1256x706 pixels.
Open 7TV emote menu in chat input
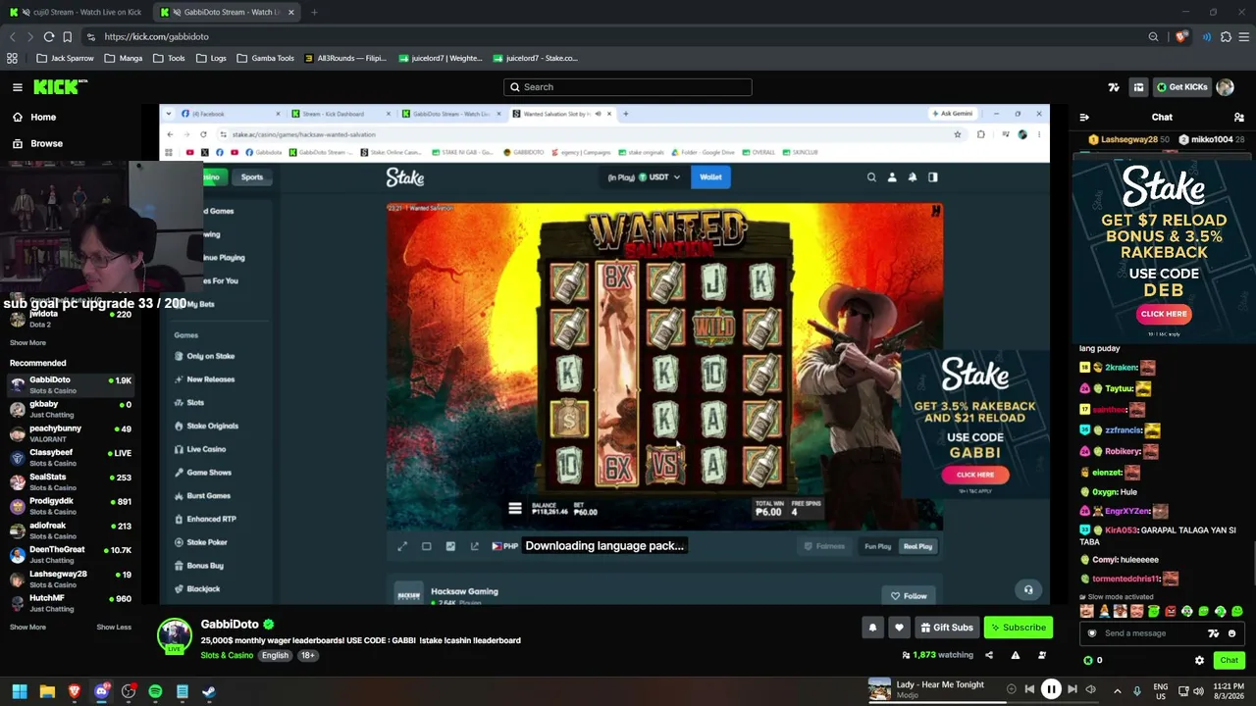1214,633
